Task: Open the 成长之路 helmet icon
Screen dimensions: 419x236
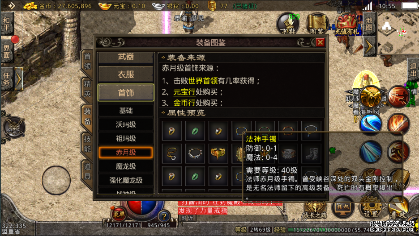Action: coord(315,209)
